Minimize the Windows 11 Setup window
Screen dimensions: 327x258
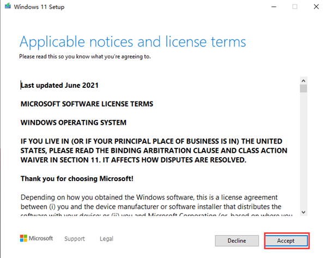coord(271,7)
